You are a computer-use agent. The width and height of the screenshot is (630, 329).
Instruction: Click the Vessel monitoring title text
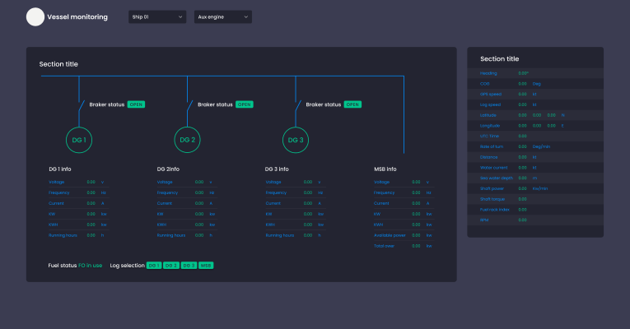point(77,16)
